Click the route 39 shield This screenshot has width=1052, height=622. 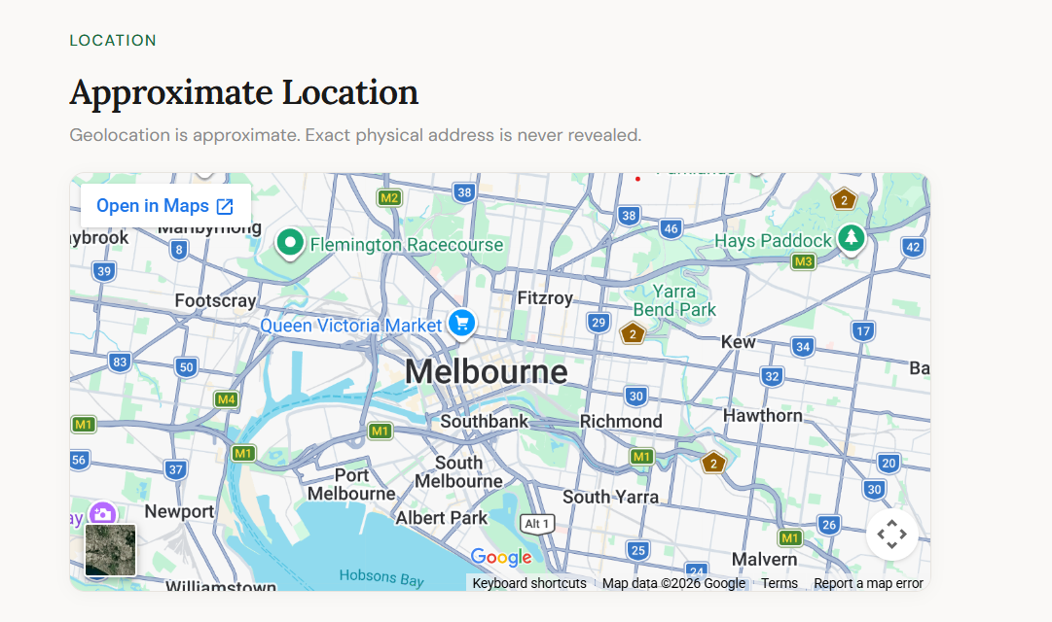(104, 271)
